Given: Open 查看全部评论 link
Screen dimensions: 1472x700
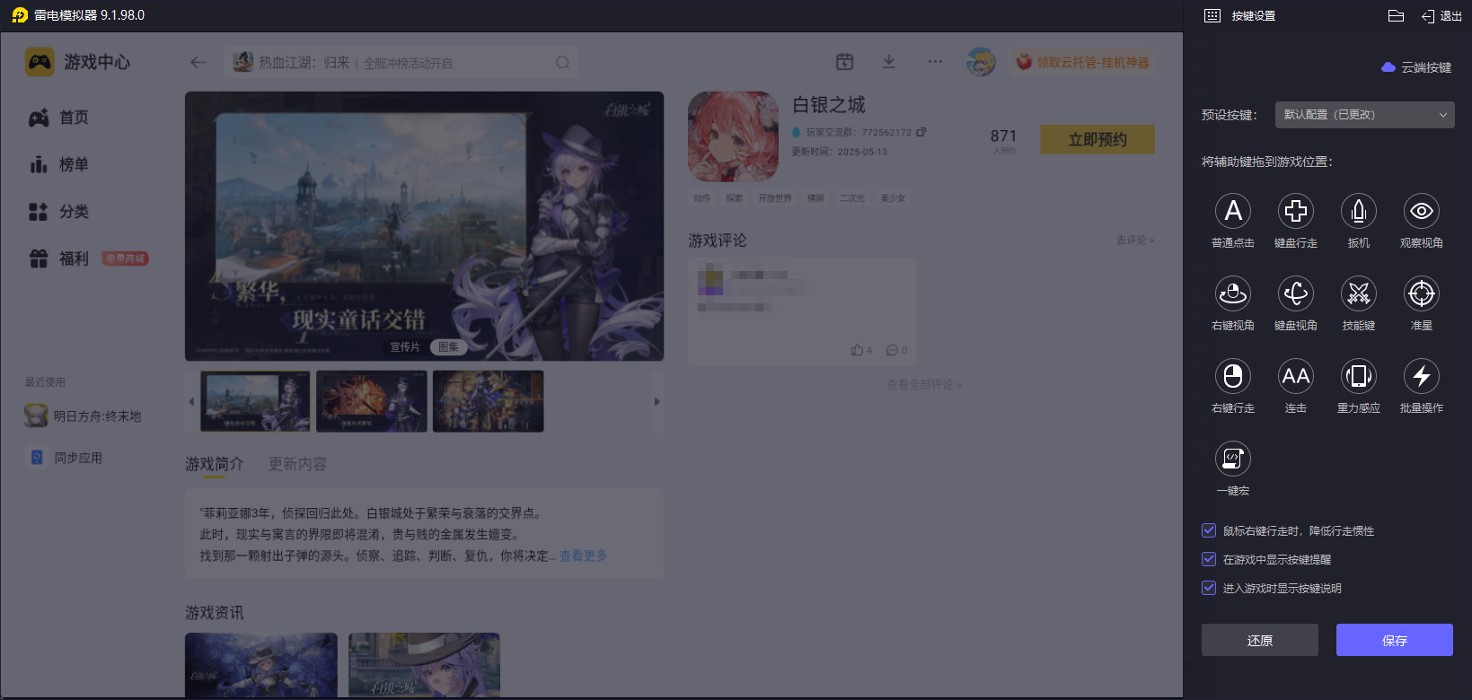Looking at the screenshot, I should point(924,385).
